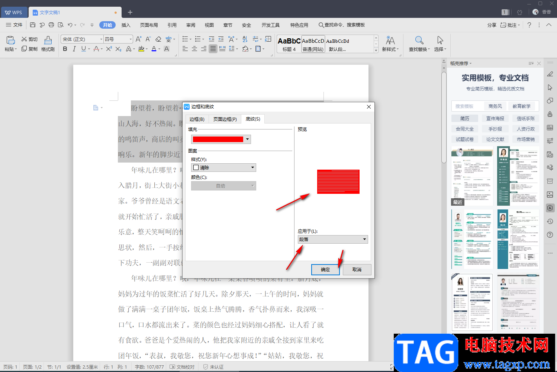Select the 标题 4 heading style
Screen dimensions: 557x372
(x=289, y=44)
